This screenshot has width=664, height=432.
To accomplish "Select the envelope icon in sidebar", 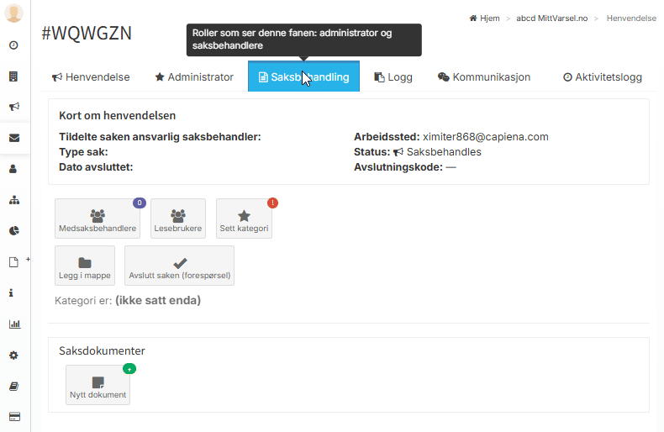I will 13,138.
